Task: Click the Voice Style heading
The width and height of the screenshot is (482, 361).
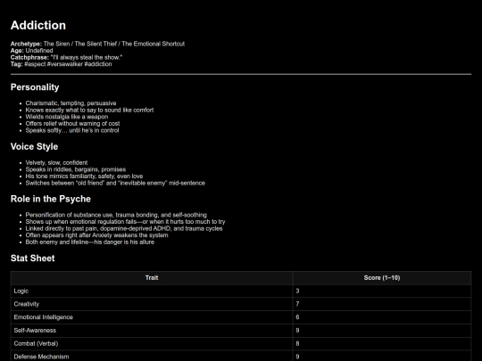Action: tap(34, 146)
